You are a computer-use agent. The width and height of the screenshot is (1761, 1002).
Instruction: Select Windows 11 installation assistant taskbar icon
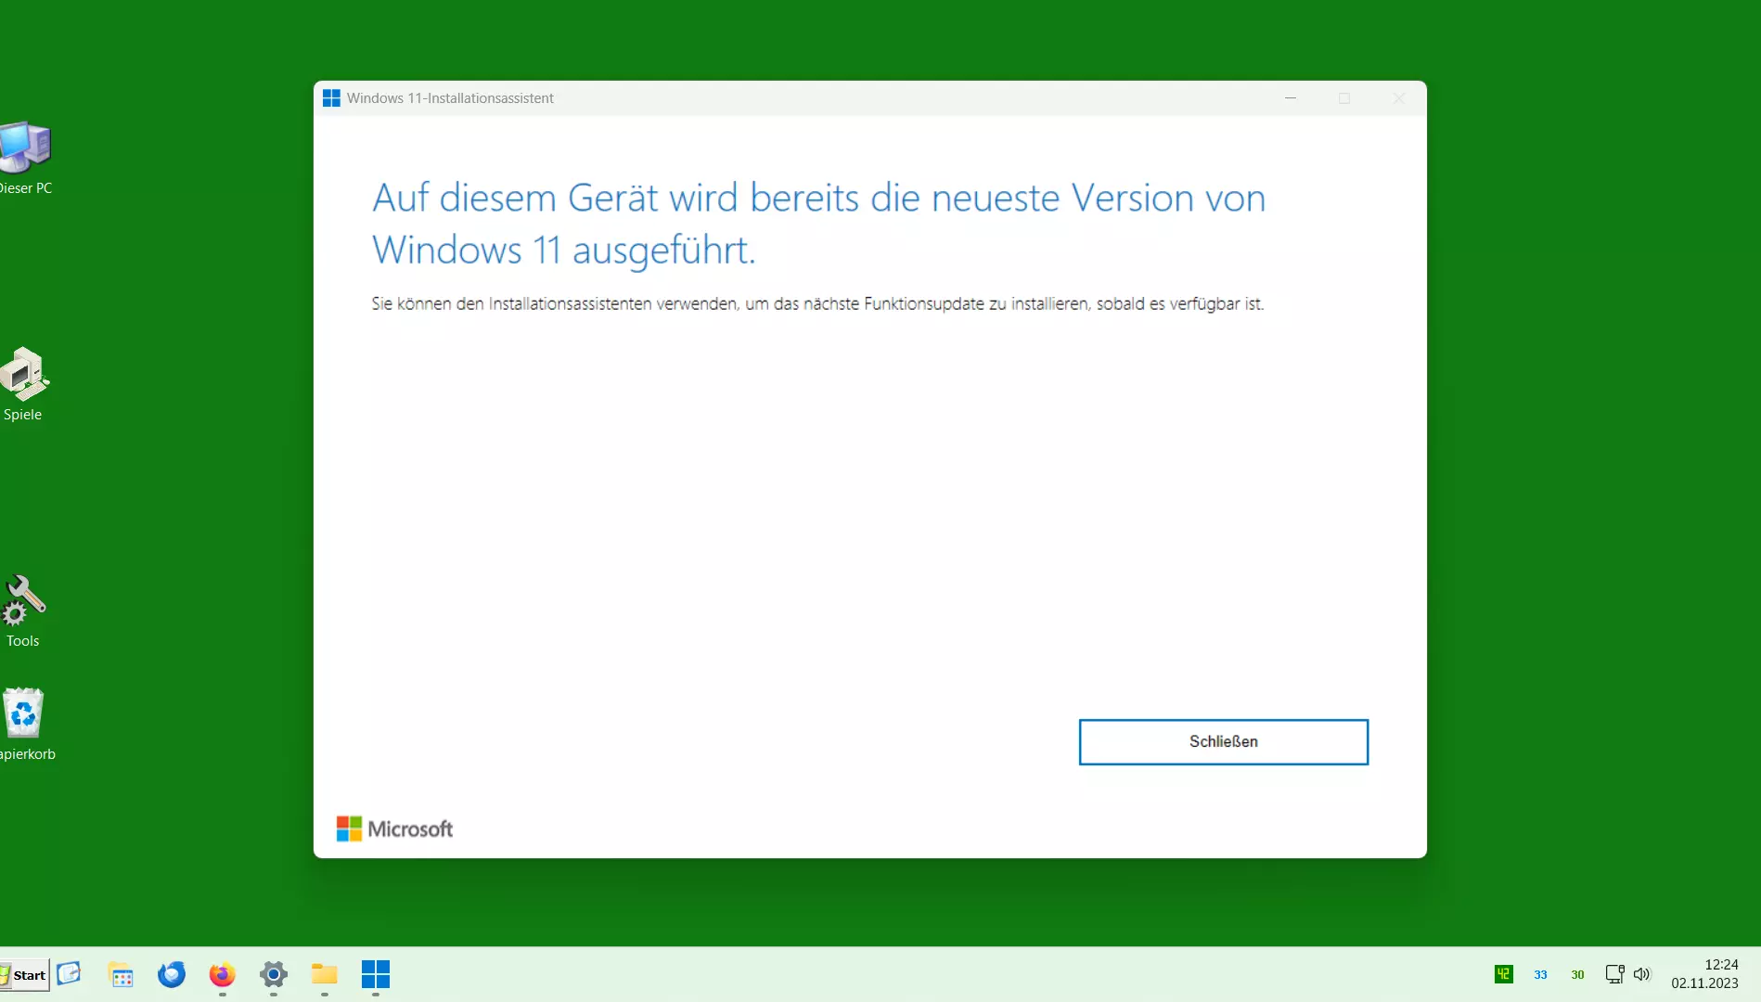(x=376, y=975)
